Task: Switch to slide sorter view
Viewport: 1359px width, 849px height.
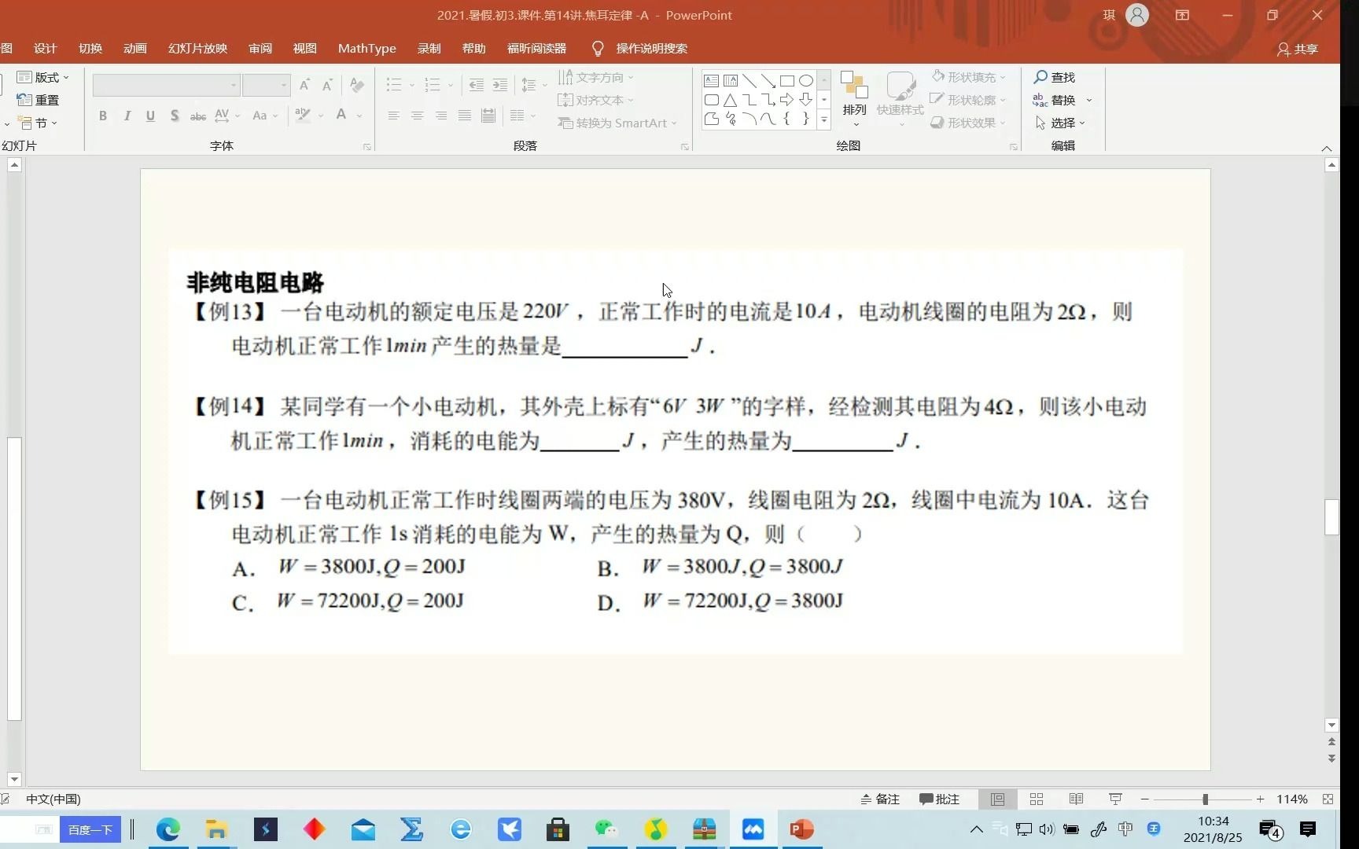Action: coord(1037,799)
